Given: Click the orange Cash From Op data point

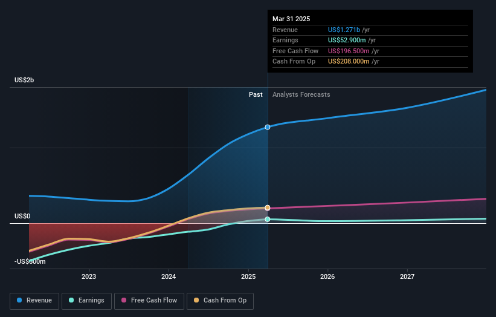Looking at the screenshot, I should coord(268,208).
